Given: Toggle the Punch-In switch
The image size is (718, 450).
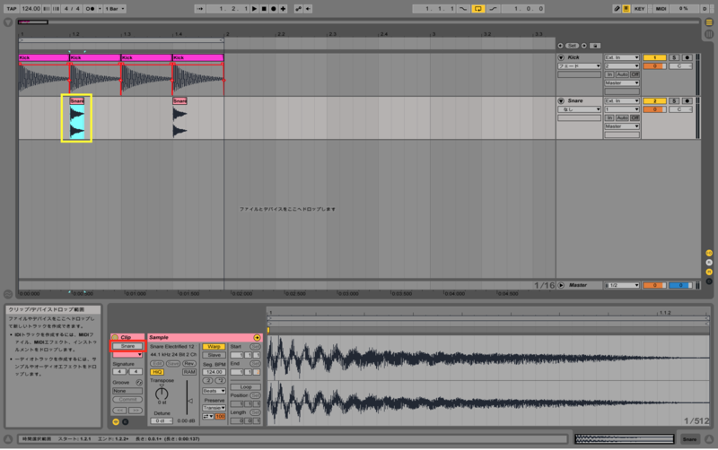Looking at the screenshot, I should pos(463,9).
